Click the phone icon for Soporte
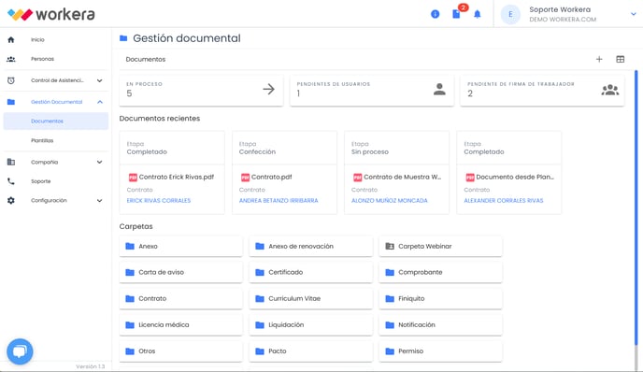Viewport: 643px width, 372px height. coord(11,181)
